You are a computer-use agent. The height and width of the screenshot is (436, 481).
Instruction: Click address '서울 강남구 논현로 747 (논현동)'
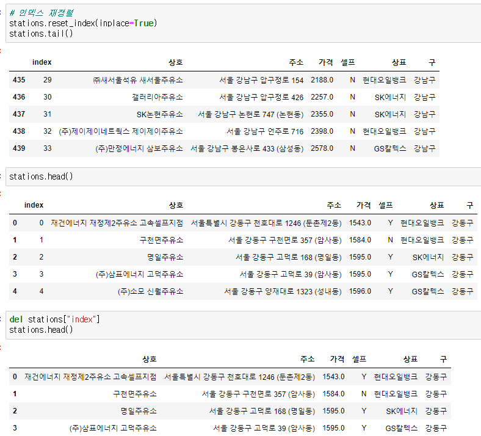[x=251, y=114]
